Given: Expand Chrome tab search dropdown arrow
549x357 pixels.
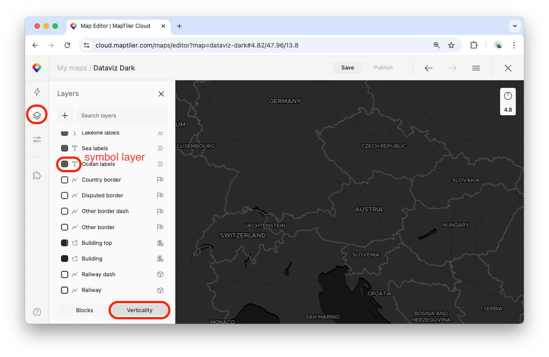Looking at the screenshot, I should pos(514,26).
